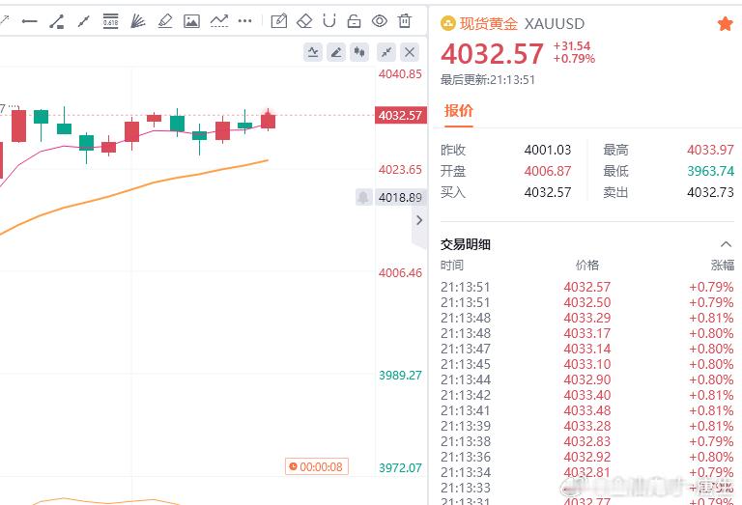The image size is (742, 505).
Task: Click the latest red candlestick at current price
Action: click(269, 121)
